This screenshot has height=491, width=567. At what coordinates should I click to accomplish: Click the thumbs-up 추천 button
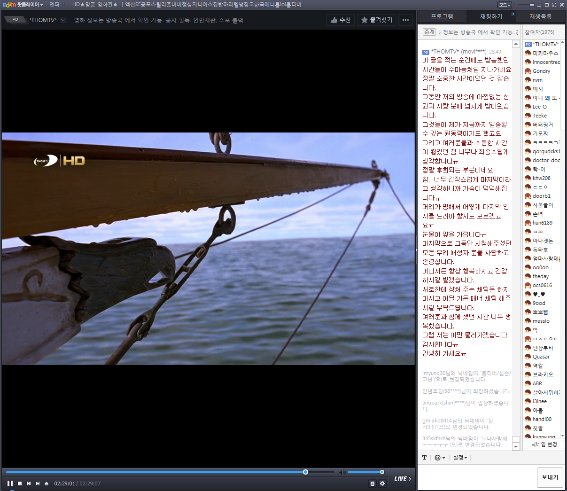[x=341, y=20]
